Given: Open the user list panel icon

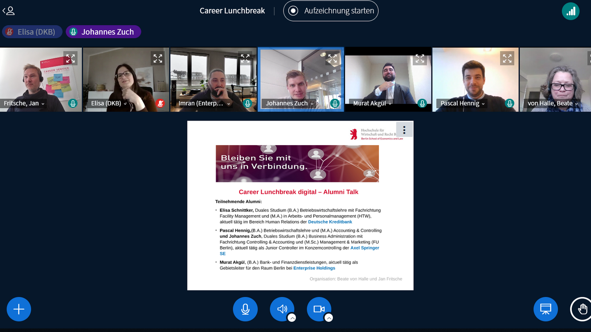Looking at the screenshot, I should [x=9, y=11].
